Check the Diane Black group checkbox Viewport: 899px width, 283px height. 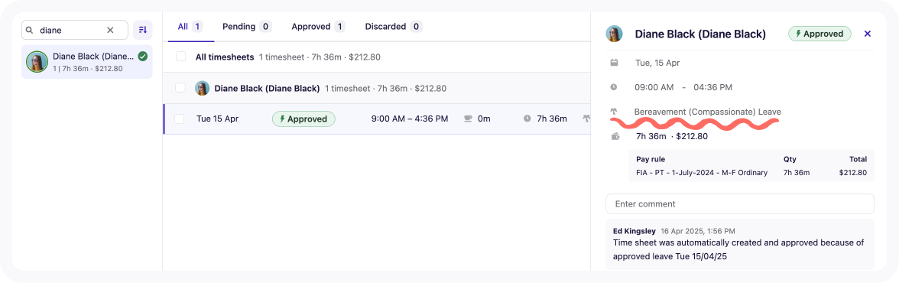(180, 88)
